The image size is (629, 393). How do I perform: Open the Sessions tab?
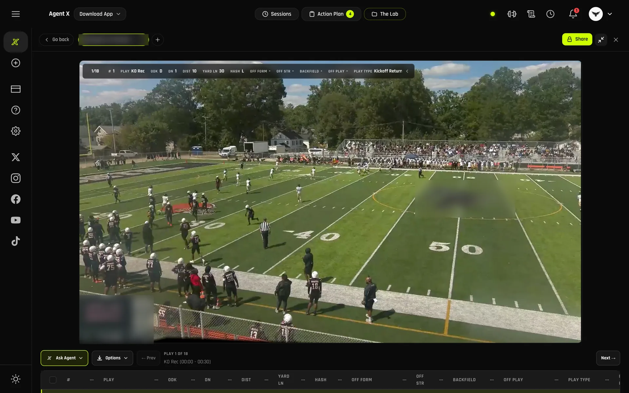point(277,14)
